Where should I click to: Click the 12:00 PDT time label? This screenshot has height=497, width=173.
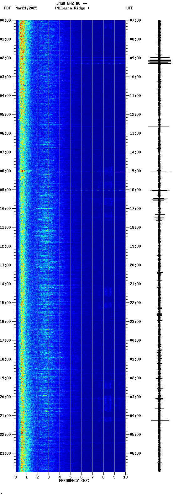pyautogui.click(x=6, y=246)
